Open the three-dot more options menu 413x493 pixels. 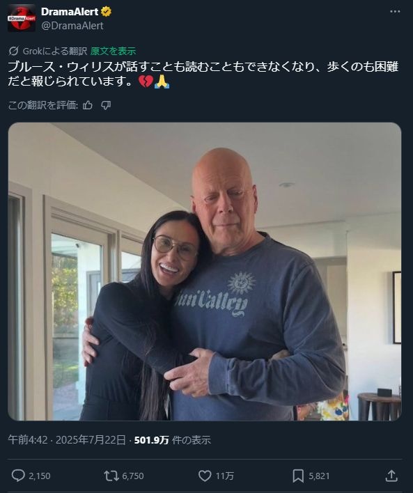tap(395, 11)
